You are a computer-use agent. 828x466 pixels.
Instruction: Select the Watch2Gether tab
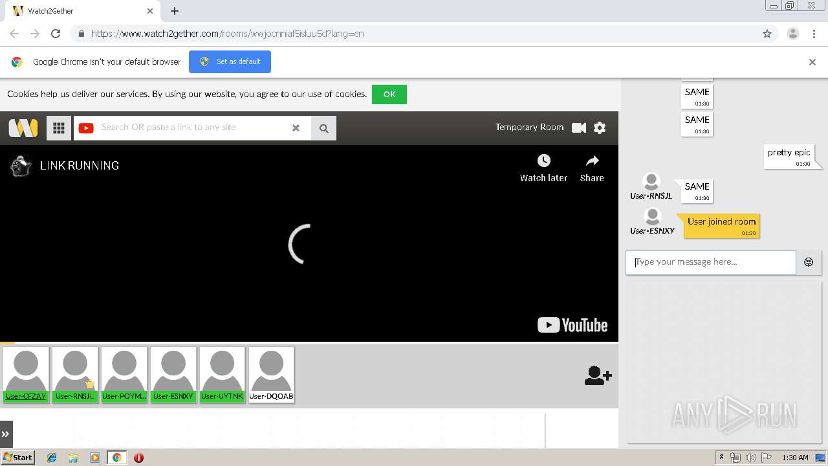click(x=82, y=11)
